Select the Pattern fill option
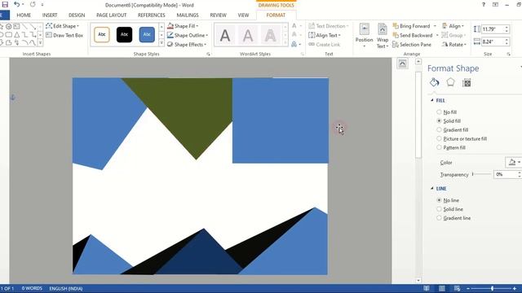This screenshot has height=293, width=522. (x=451, y=147)
